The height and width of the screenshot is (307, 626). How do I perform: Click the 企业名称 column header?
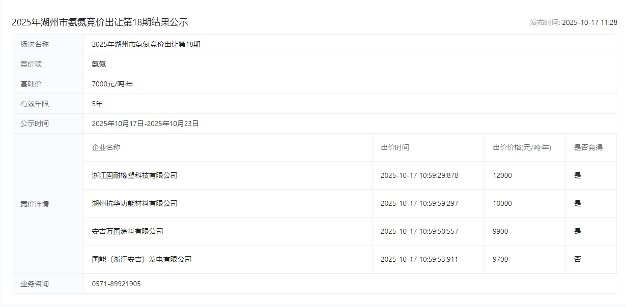click(106, 147)
